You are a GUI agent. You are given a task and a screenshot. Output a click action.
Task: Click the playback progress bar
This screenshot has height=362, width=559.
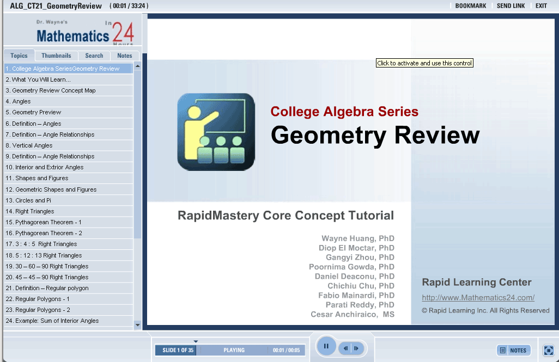pos(233,351)
